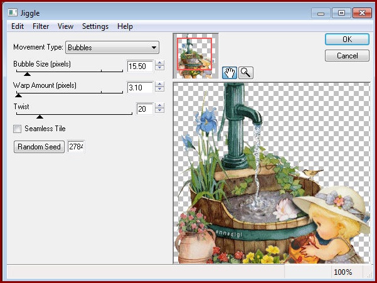Click the Cancel button

click(x=347, y=56)
